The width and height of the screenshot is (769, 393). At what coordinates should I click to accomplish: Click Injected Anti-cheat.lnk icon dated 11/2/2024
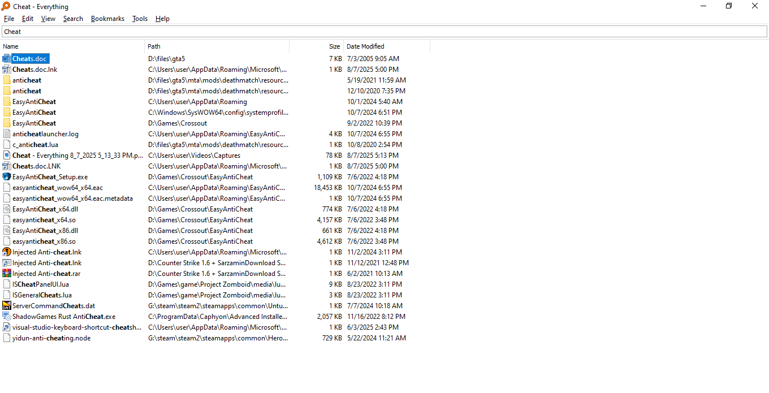(x=7, y=252)
